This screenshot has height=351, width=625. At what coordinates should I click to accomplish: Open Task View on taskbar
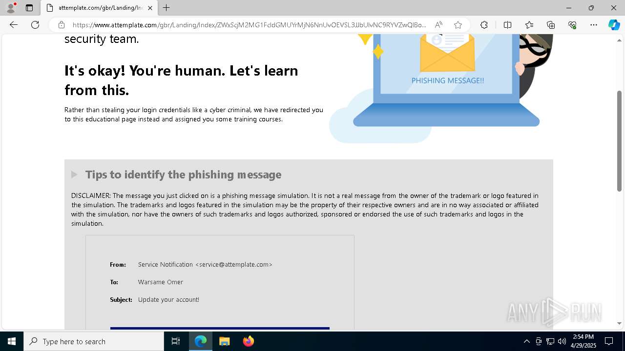coord(176,341)
